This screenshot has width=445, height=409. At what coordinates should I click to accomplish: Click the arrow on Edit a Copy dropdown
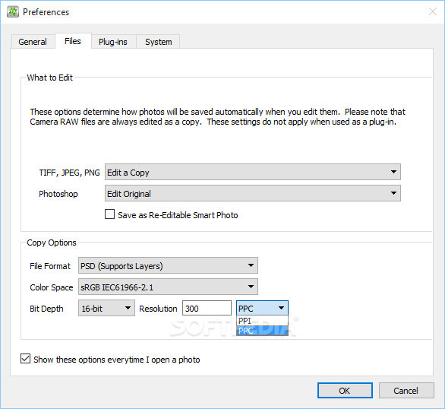click(393, 172)
